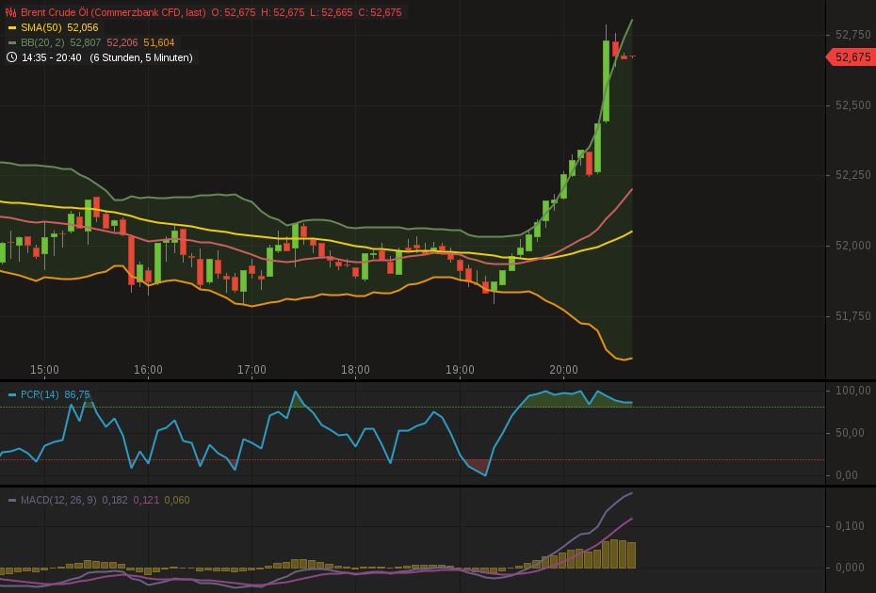Click the clock icon showing the session time range
The height and width of the screenshot is (593, 876).
10,56
